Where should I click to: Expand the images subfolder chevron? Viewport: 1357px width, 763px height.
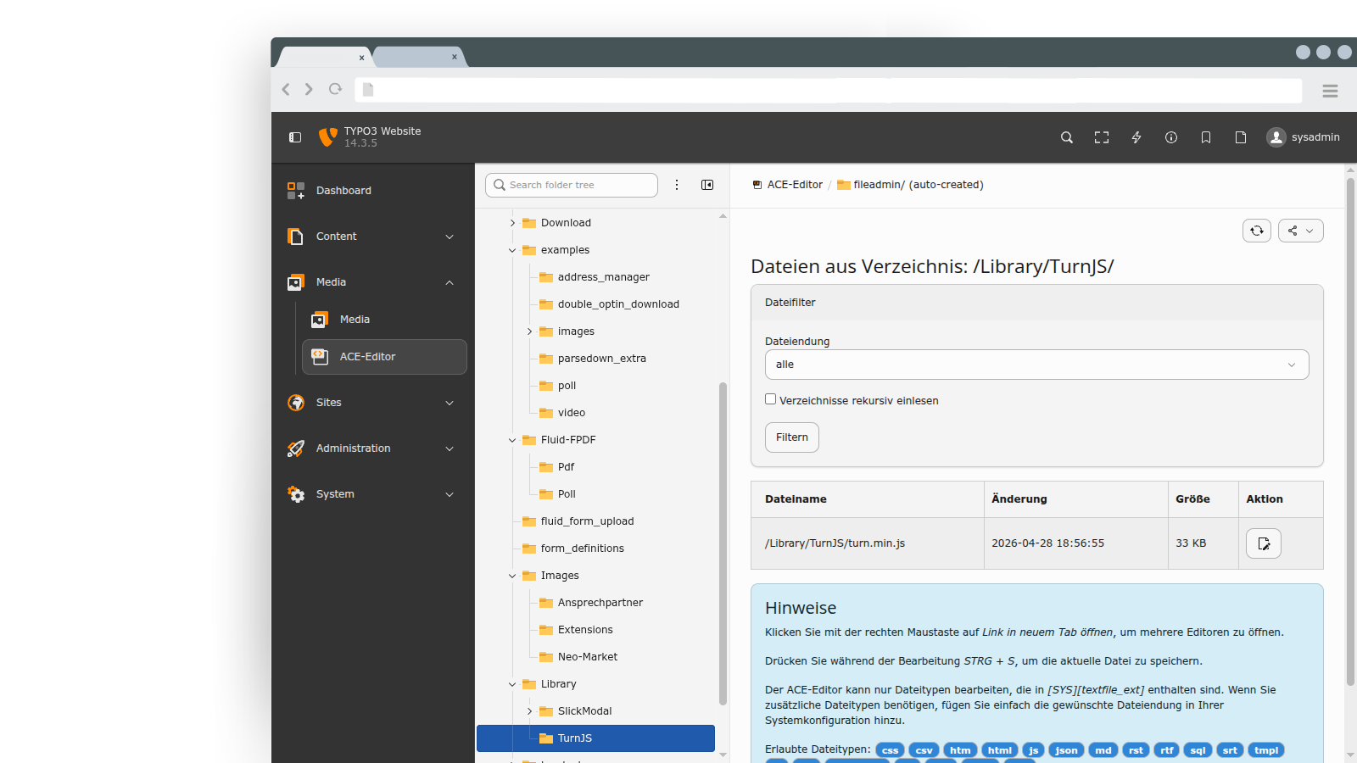tap(529, 331)
